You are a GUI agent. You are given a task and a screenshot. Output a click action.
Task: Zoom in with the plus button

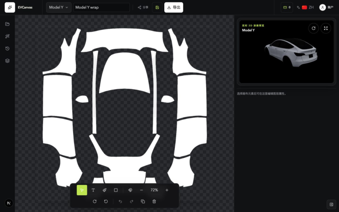click(167, 190)
